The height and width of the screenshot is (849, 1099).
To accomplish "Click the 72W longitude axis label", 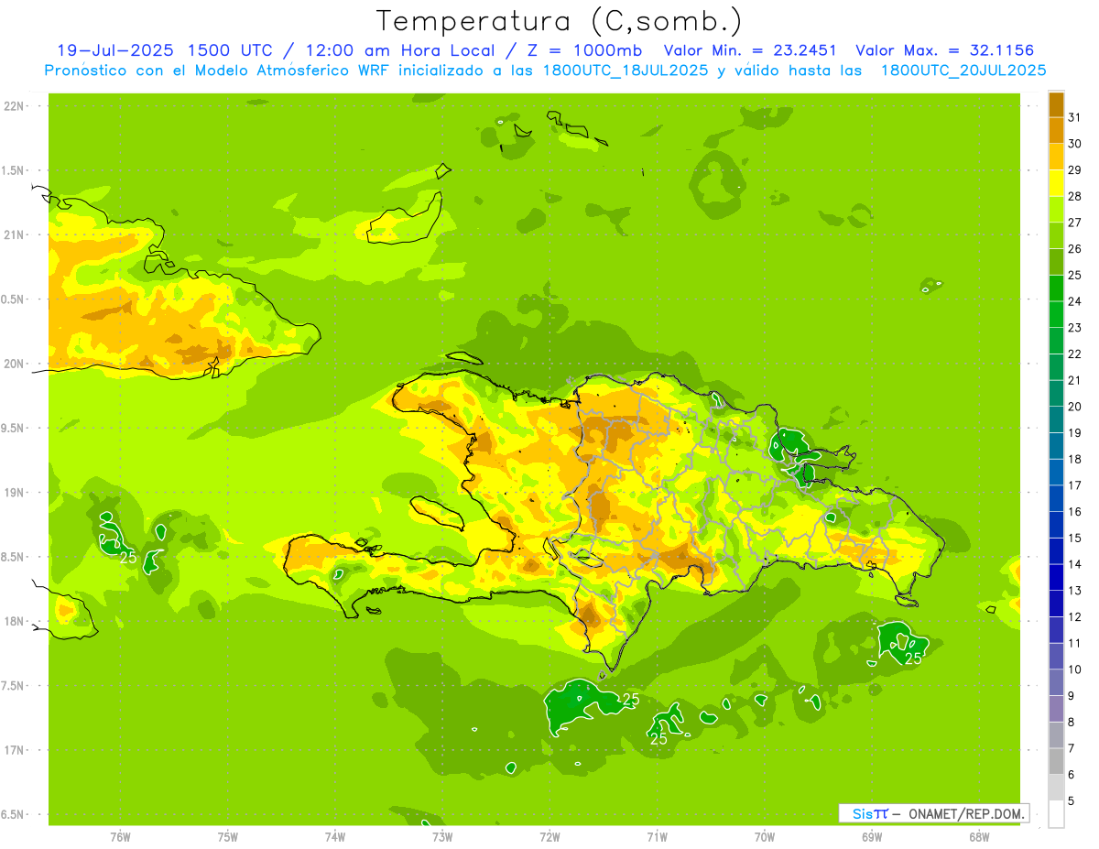I will tap(549, 837).
